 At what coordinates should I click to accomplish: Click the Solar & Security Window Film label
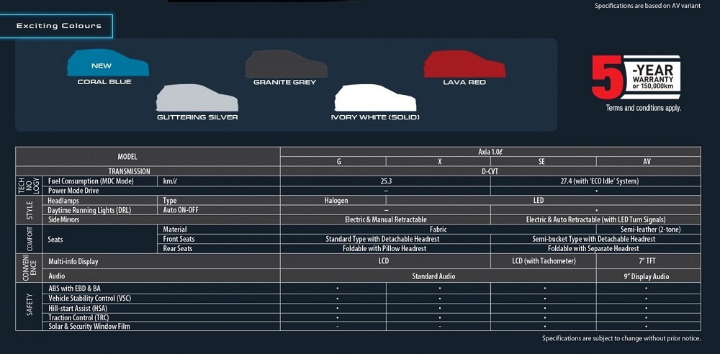pyautogui.click(x=89, y=327)
